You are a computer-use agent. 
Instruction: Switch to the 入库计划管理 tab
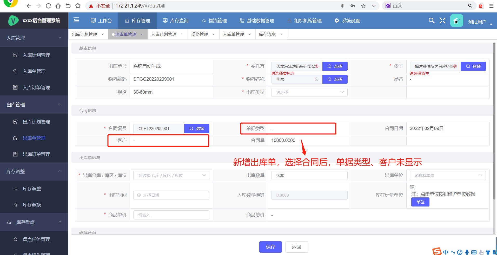[164, 34]
